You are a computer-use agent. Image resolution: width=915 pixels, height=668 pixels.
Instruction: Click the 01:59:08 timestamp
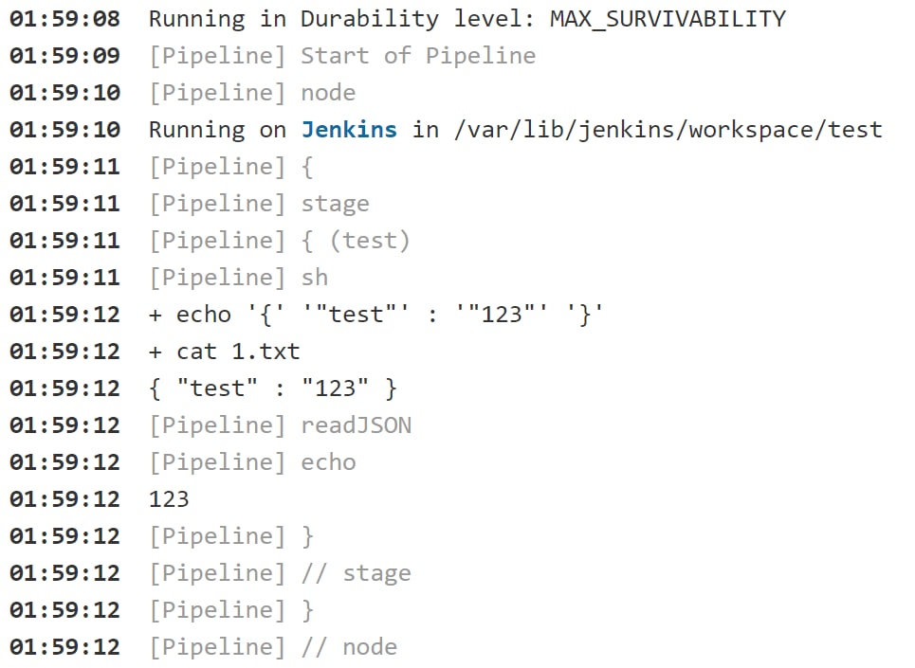(64, 19)
